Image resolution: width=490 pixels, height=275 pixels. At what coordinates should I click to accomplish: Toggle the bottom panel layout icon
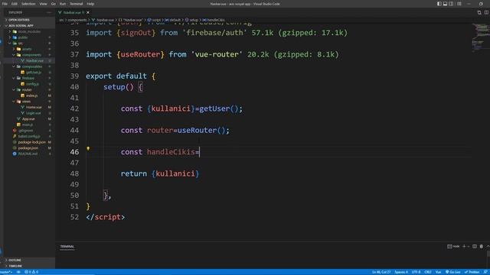coord(445,4)
